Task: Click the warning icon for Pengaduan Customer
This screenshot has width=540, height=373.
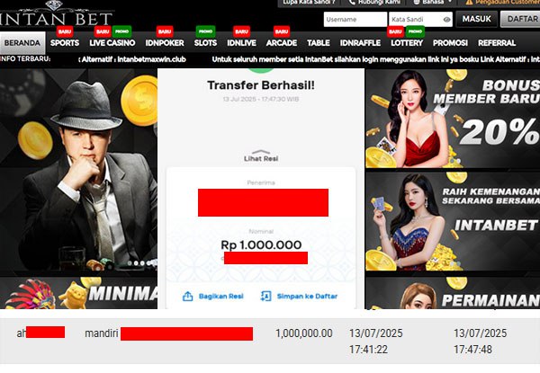Action: (469, 2)
